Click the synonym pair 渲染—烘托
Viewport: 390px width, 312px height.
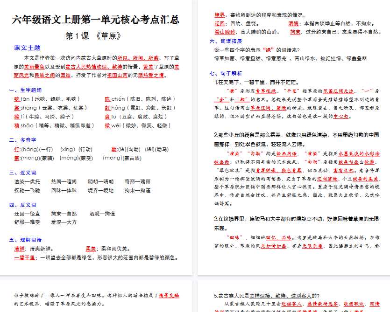click(27, 181)
